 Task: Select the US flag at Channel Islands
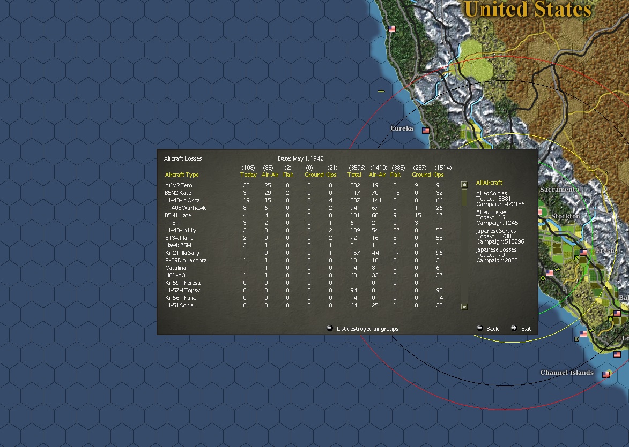click(606, 375)
